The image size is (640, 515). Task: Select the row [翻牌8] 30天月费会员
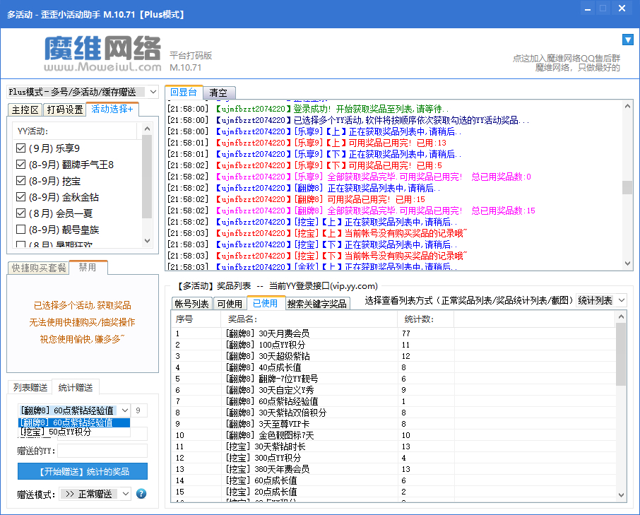pyautogui.click(x=393, y=333)
